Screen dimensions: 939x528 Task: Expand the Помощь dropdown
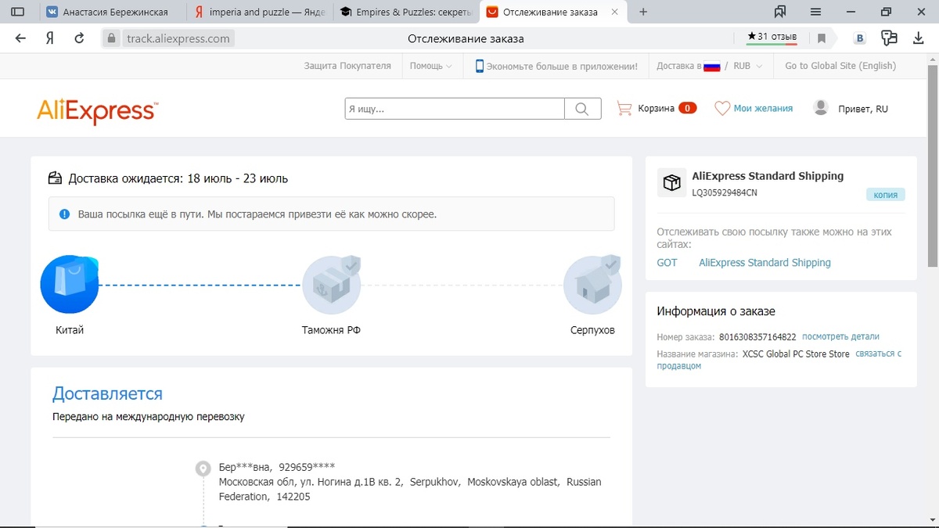(x=431, y=66)
